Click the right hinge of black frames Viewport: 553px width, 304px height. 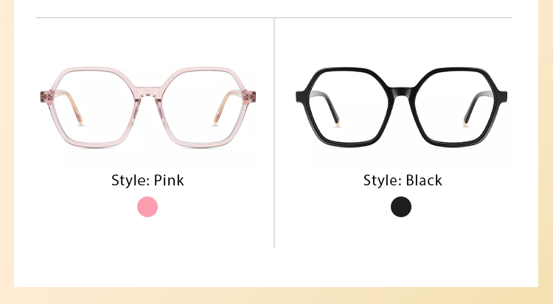502,96
